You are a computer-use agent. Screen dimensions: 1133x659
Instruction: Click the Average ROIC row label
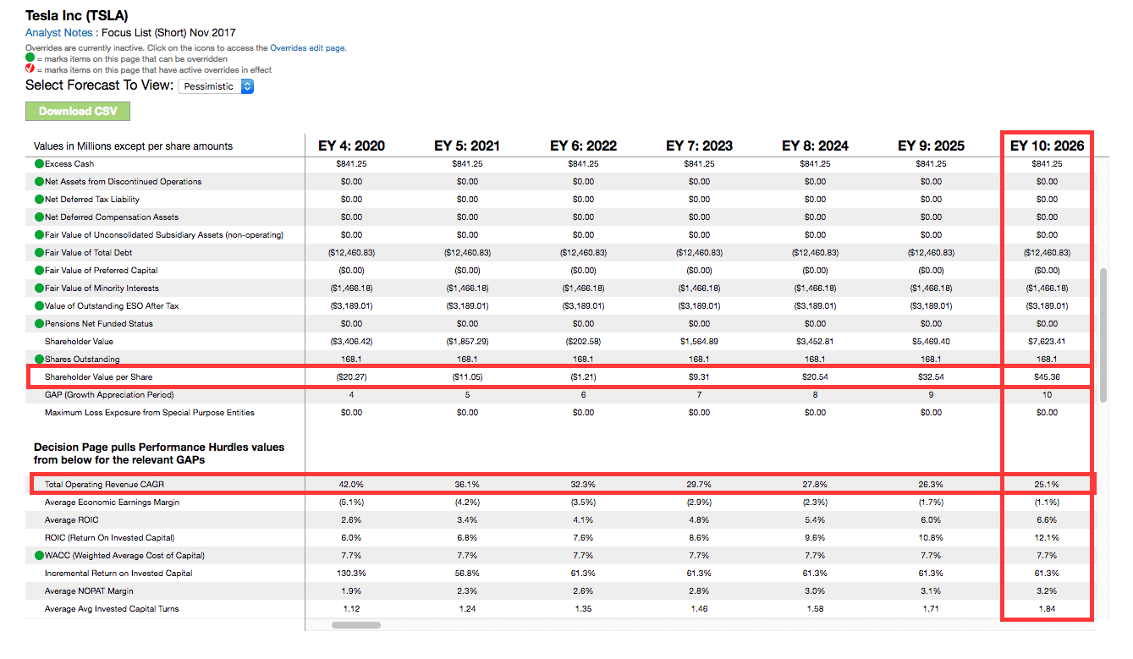(71, 520)
